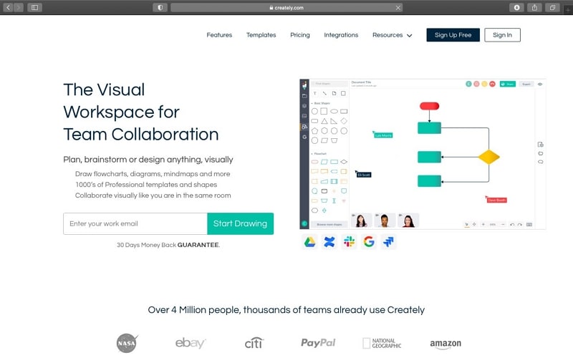Show the tab overview icon

[x=552, y=7]
